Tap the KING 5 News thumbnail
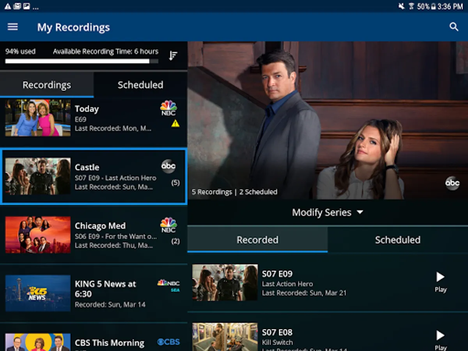Viewport: 468px width, 351px height. point(38,293)
